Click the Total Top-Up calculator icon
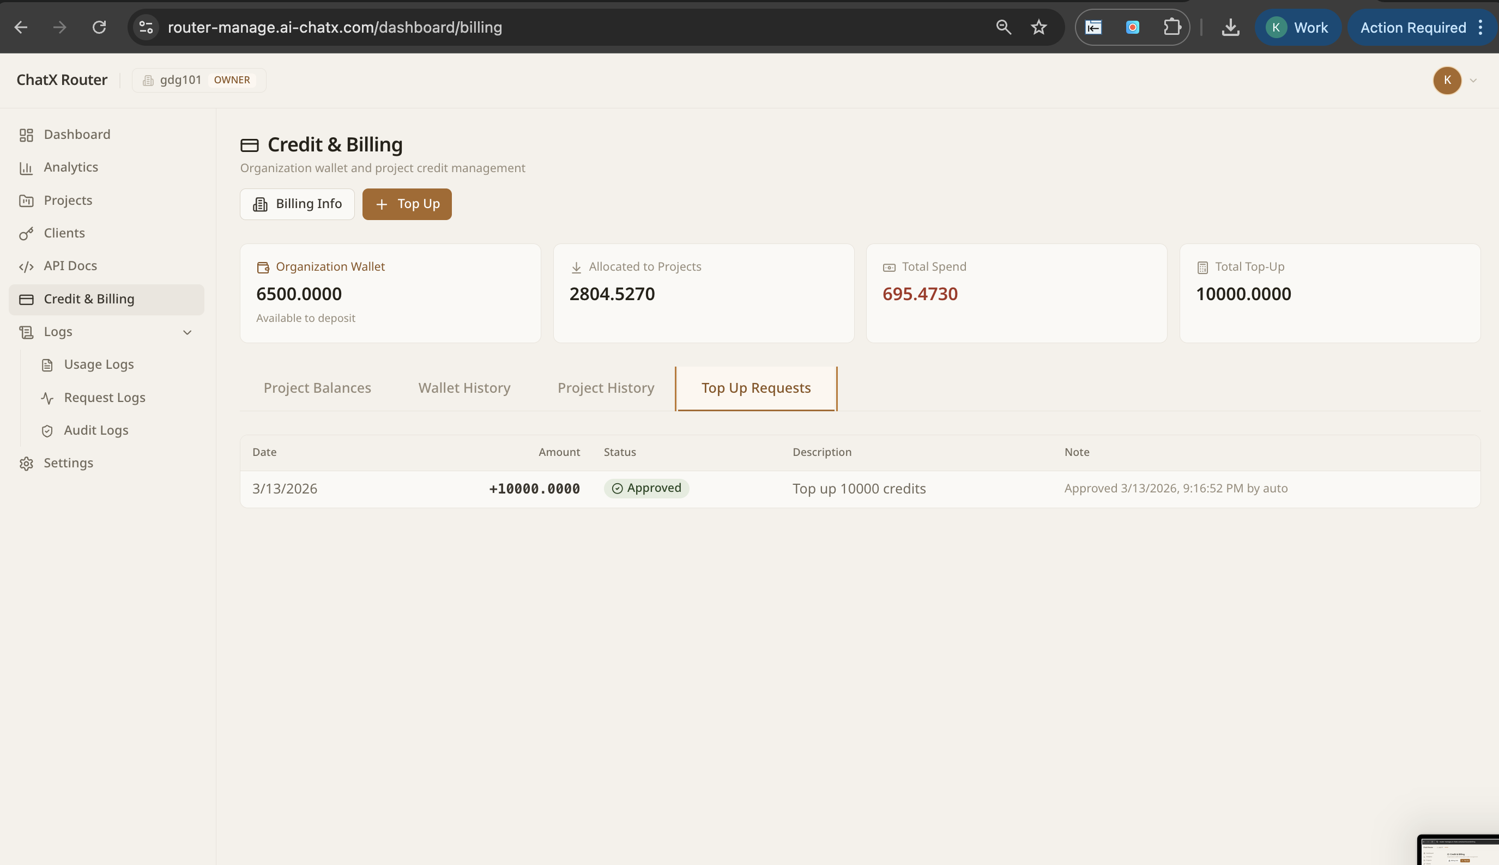 click(1202, 267)
